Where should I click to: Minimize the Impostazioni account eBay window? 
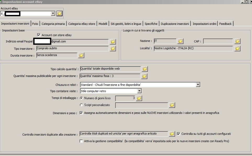(242, 2)
